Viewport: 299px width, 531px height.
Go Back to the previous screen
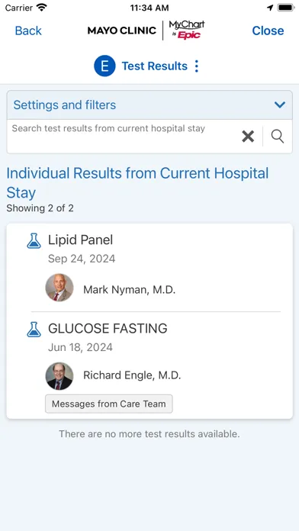coord(28,31)
